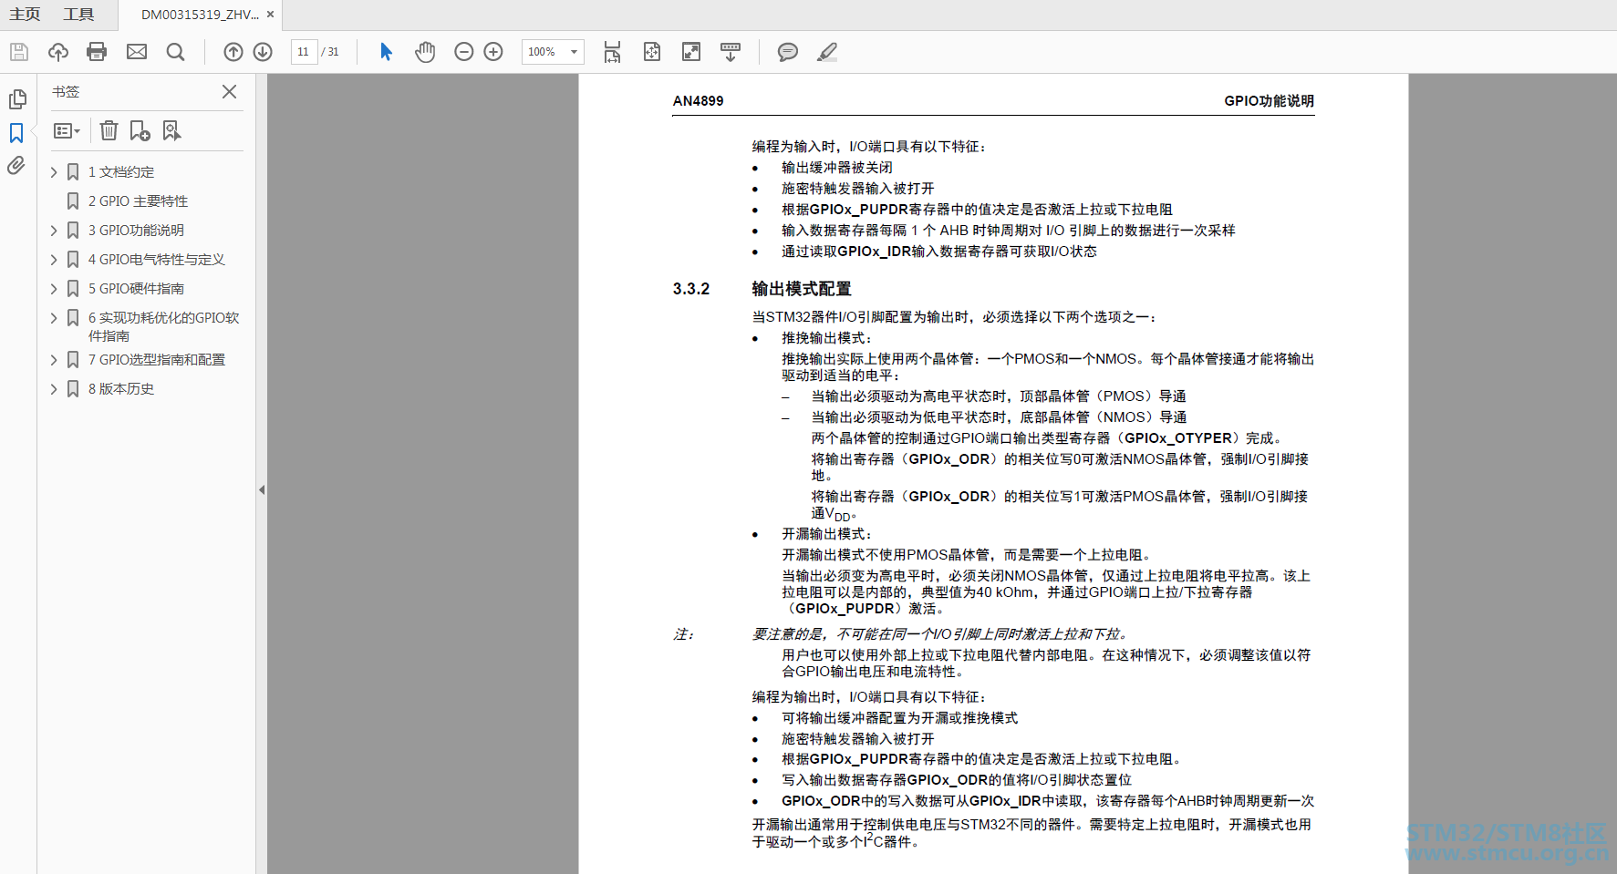Expand bookmark 6 实现功耗优化的GPIO软件指南
1617x874 pixels.
click(x=54, y=318)
